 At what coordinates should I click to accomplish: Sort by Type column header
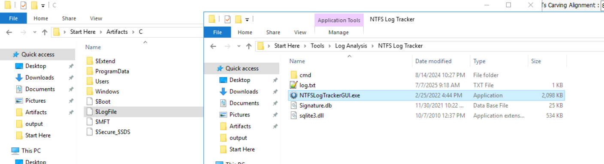pyautogui.click(x=479, y=61)
